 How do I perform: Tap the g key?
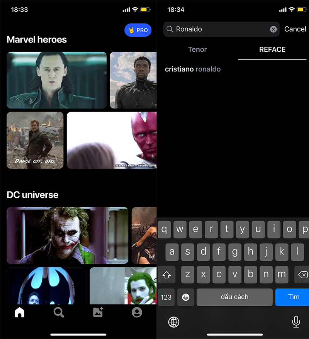coord(235,252)
